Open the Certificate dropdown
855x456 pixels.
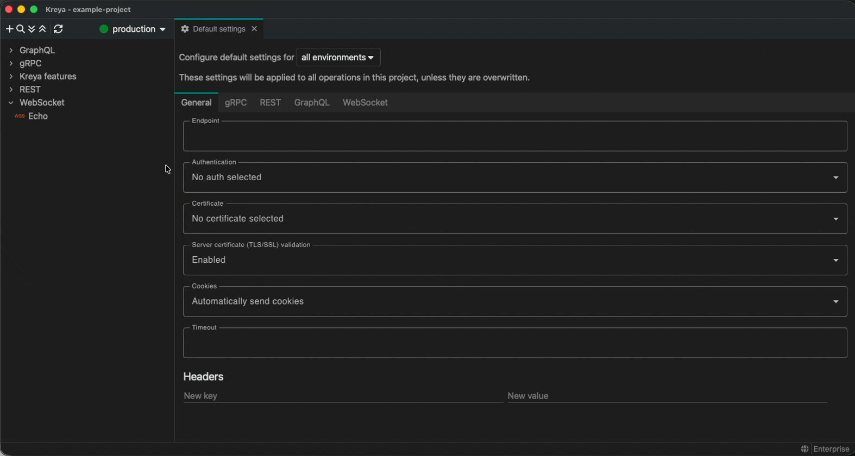515,219
